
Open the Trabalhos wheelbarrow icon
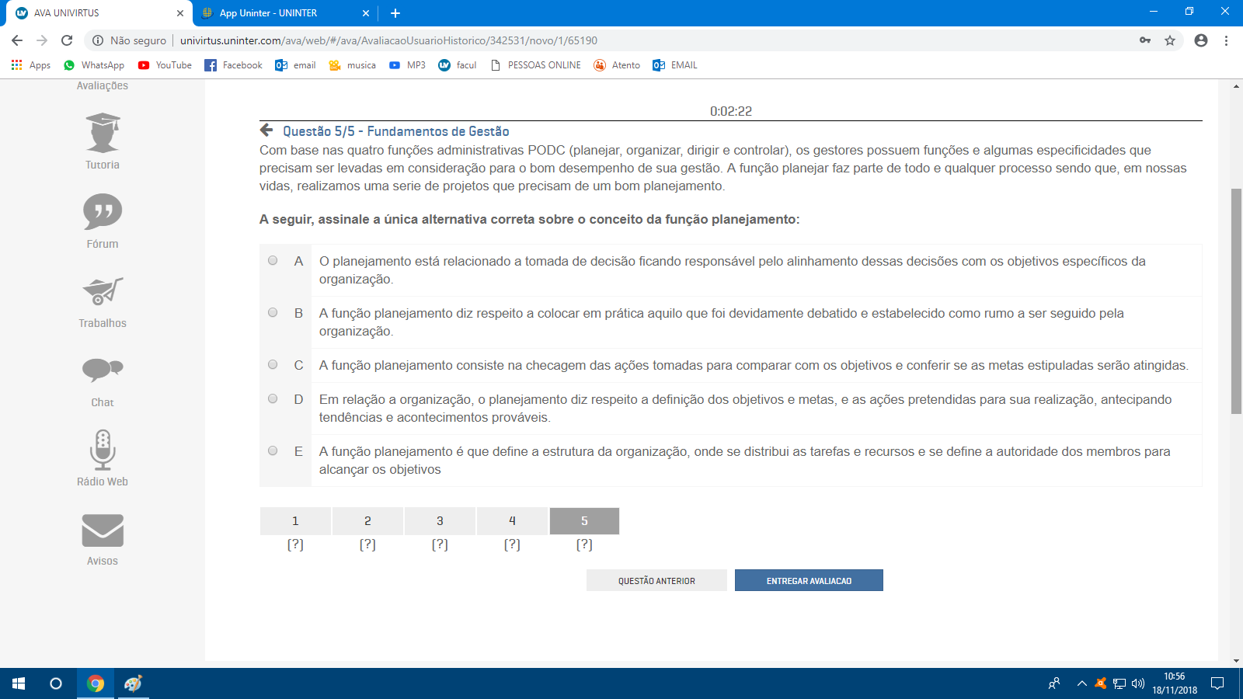point(103,291)
